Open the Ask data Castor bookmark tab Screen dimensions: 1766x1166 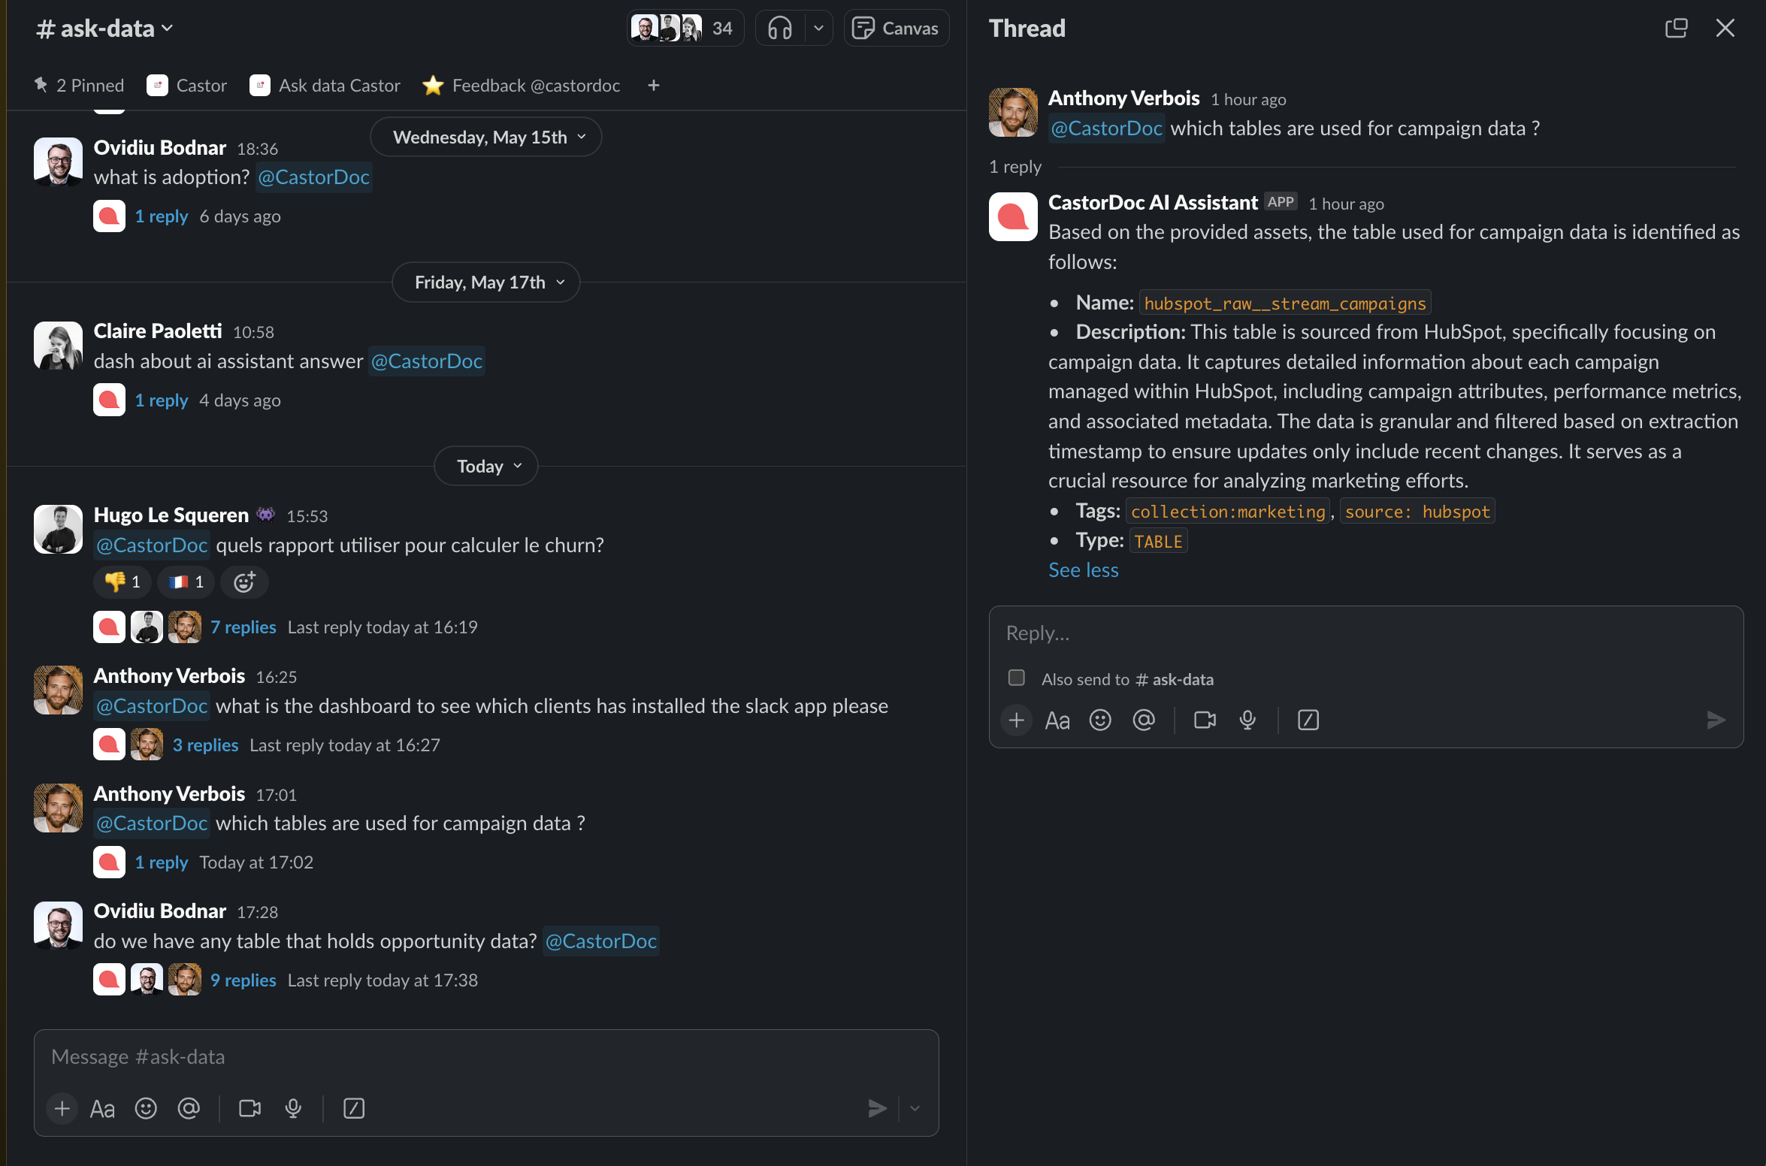coord(325,86)
